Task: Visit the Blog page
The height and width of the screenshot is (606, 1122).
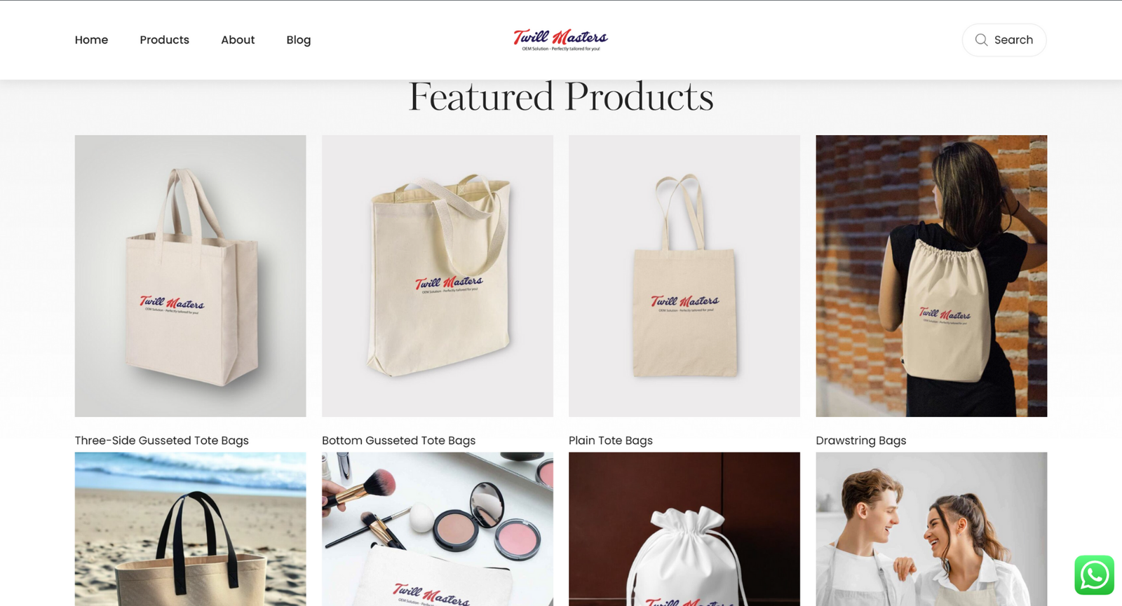Action: pyautogui.click(x=298, y=40)
